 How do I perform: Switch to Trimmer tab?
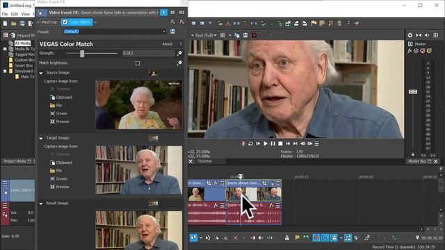[x=204, y=161]
